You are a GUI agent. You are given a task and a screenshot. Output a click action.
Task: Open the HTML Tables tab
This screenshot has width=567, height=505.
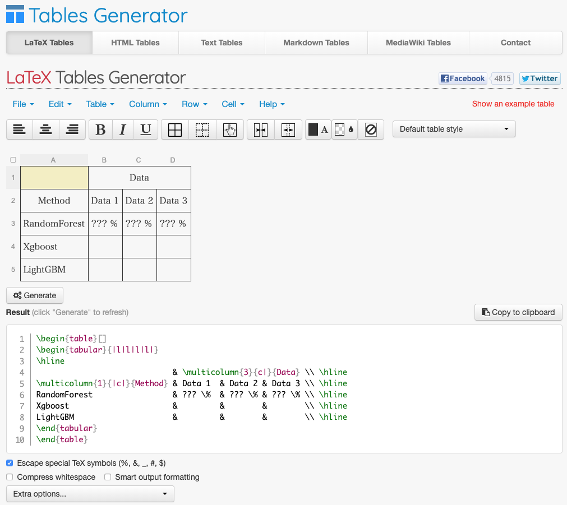pyautogui.click(x=135, y=43)
